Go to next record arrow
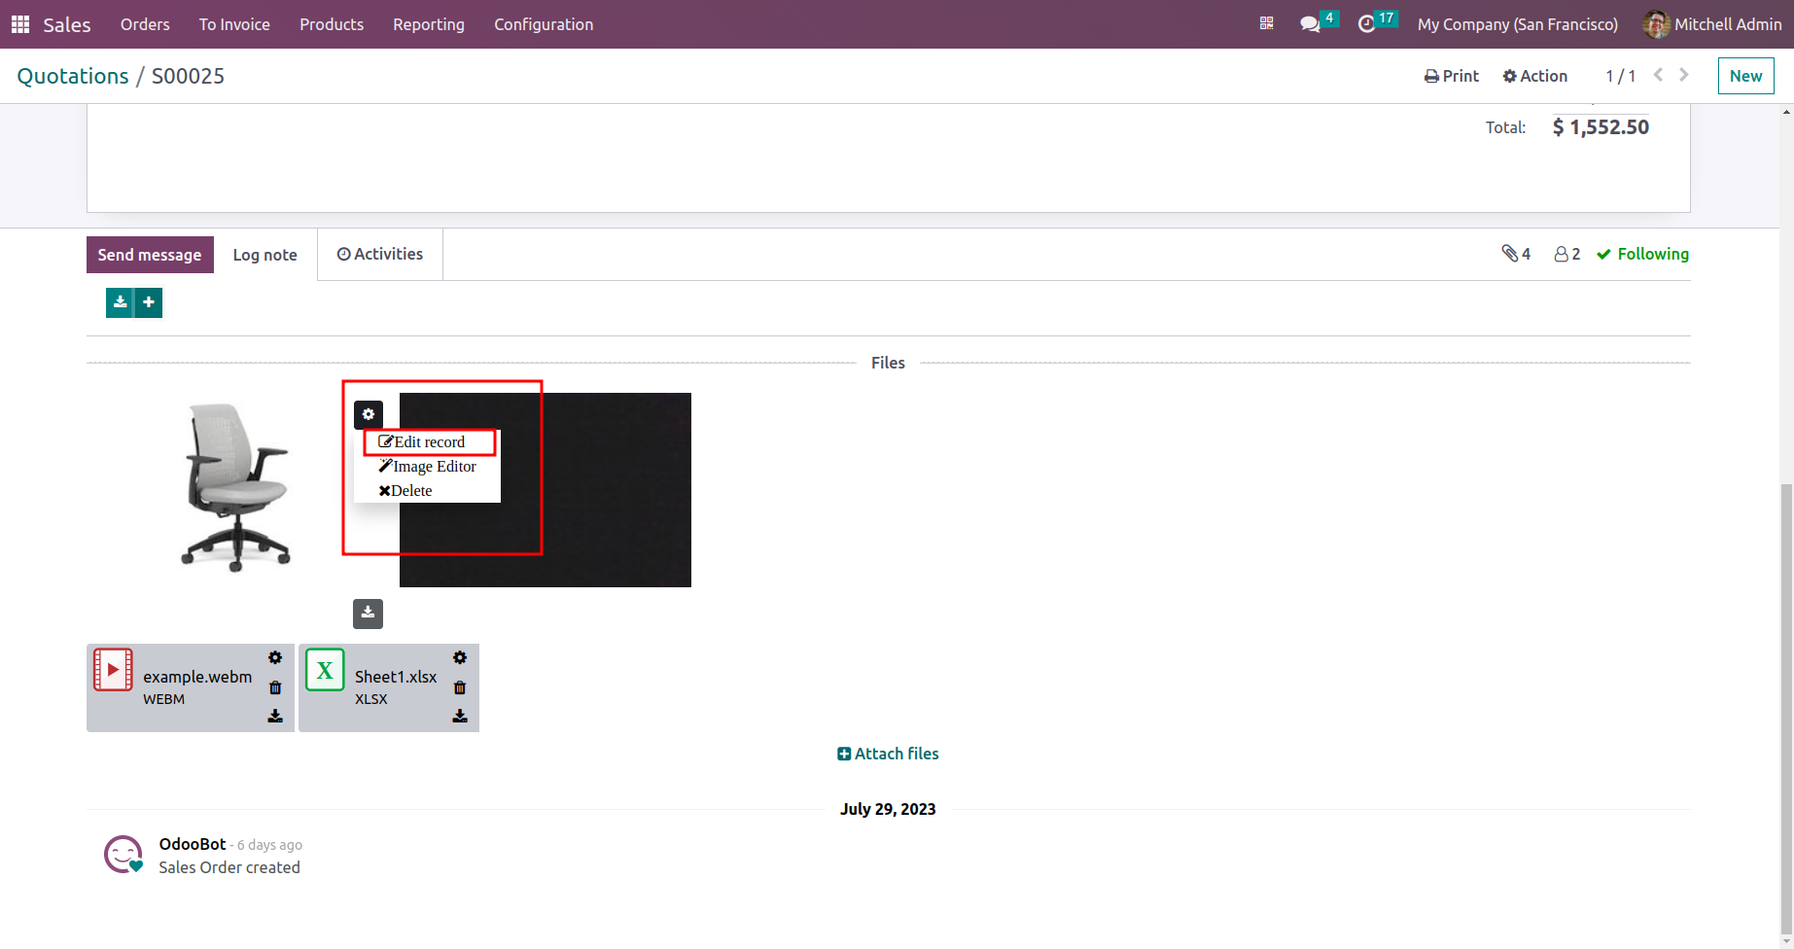The image size is (1794, 949). [1684, 75]
